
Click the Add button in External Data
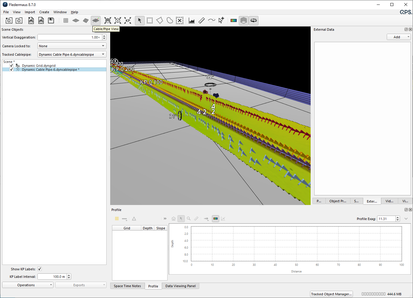(x=399, y=37)
